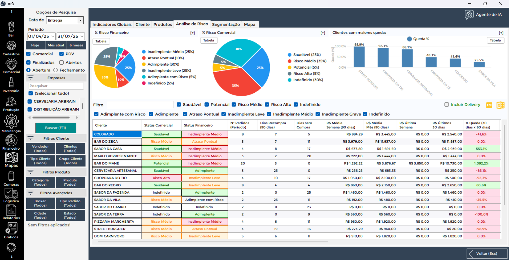Open the Cadastros sidebar icon
Screen dimensions: 509x260
point(11,48)
